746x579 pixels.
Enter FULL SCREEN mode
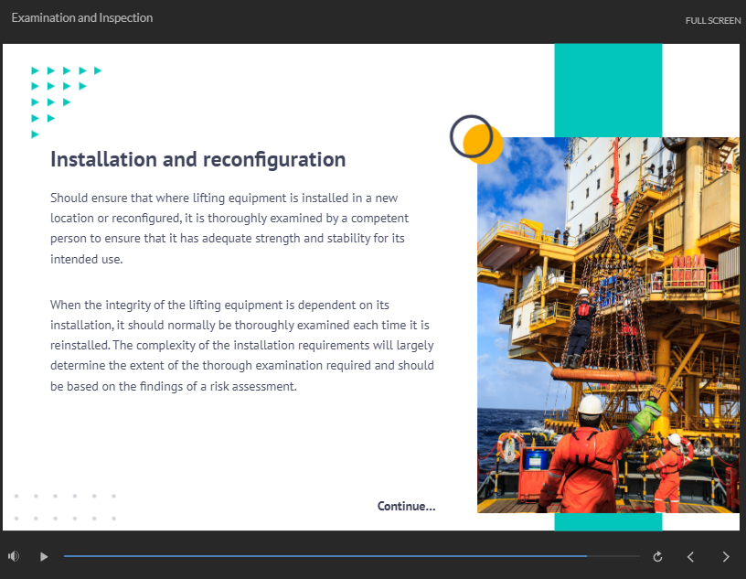point(712,20)
